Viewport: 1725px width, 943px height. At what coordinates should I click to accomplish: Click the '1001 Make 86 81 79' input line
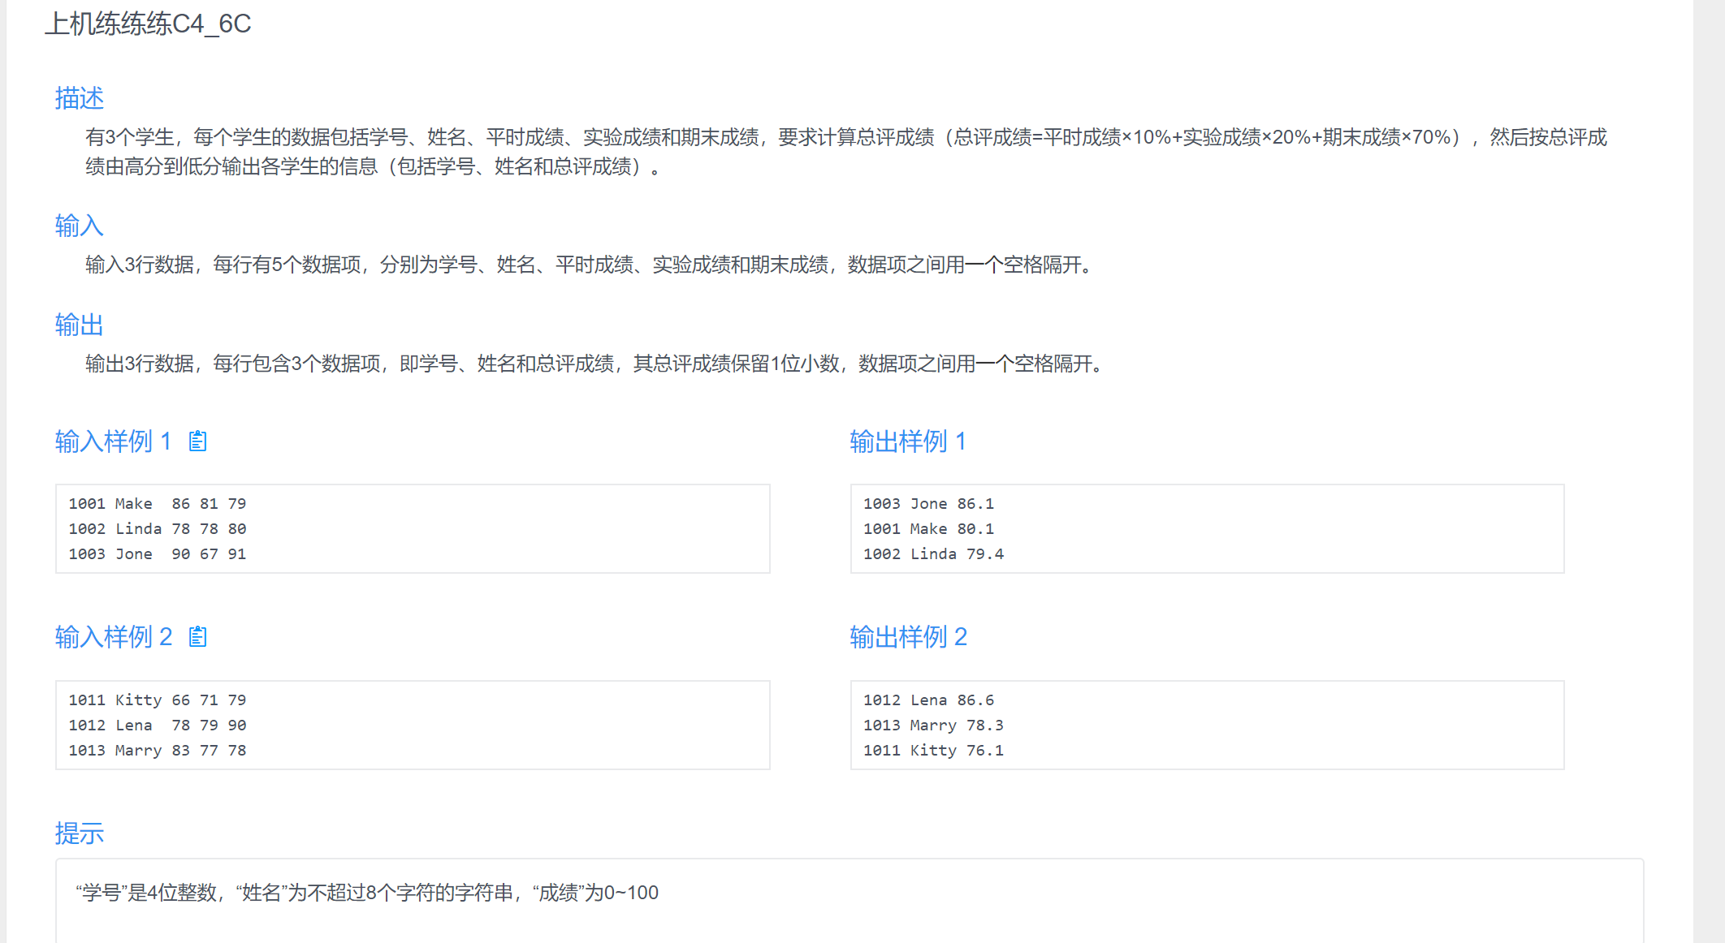157,504
